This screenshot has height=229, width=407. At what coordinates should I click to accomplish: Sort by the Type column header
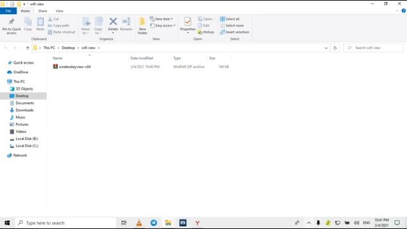click(x=177, y=58)
